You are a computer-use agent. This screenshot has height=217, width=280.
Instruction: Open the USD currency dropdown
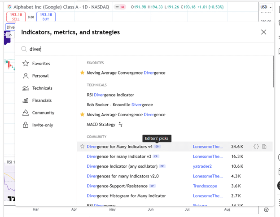point(266,7)
